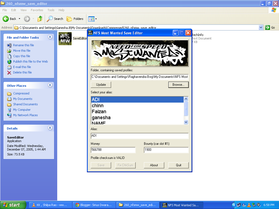Click Copy this file link
This screenshot has height=209, width=279.
(22, 56)
